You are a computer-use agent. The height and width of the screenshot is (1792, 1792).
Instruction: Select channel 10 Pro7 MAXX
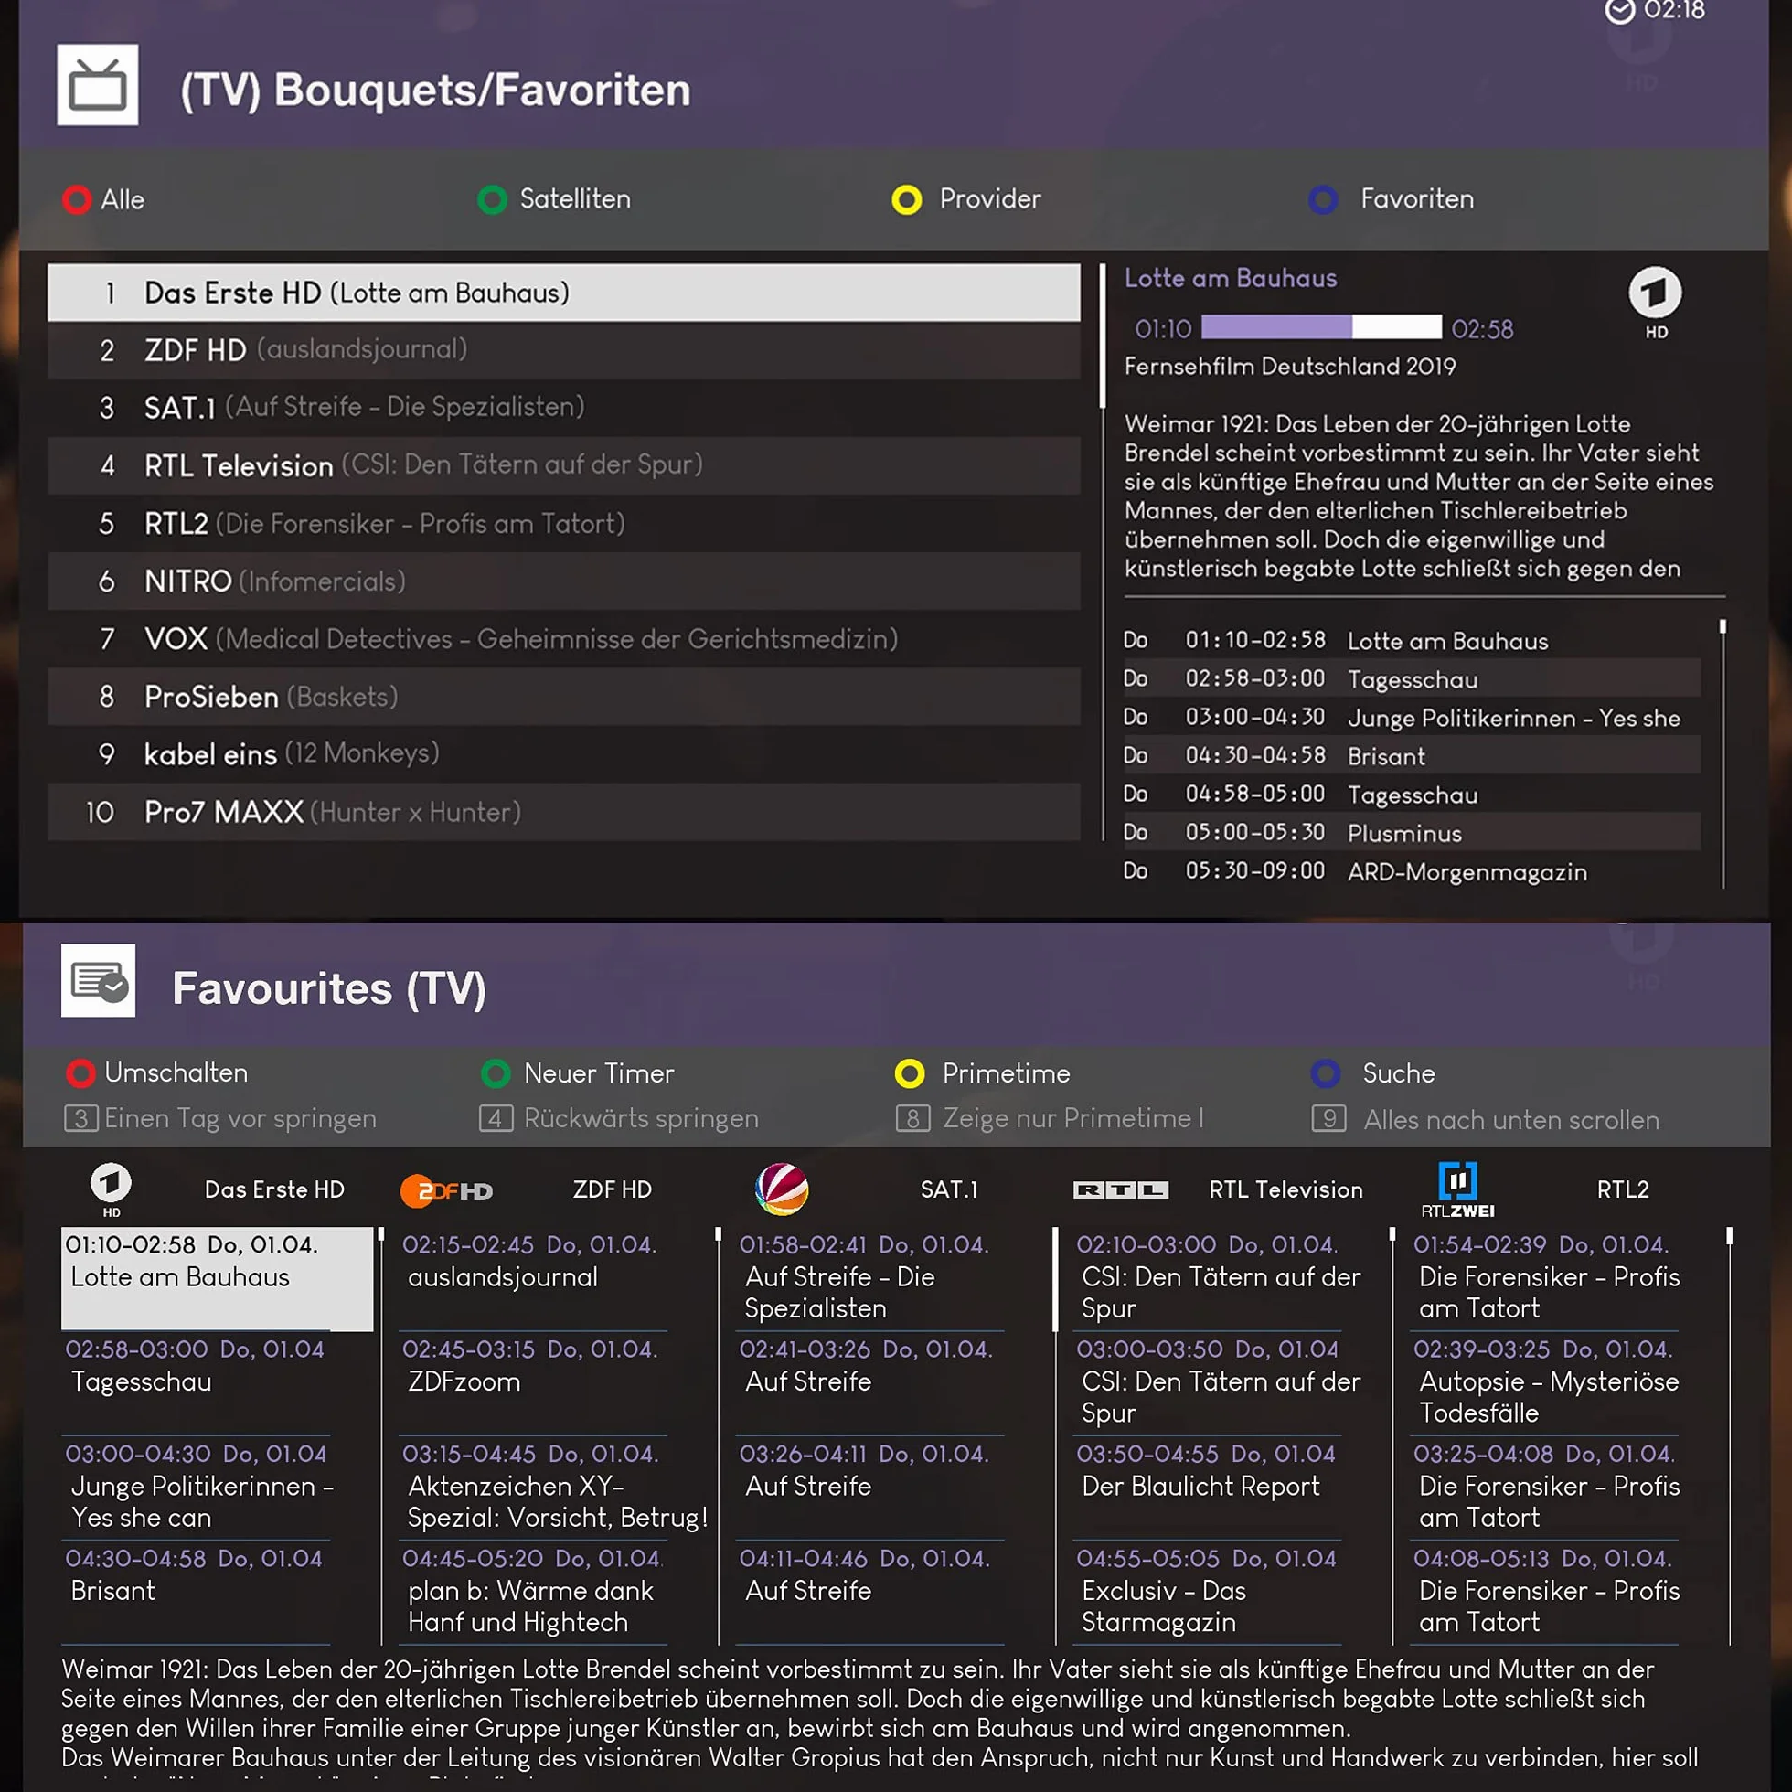point(564,813)
